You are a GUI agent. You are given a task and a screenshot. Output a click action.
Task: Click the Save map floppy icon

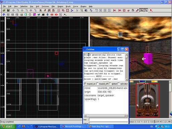coord(8,10)
